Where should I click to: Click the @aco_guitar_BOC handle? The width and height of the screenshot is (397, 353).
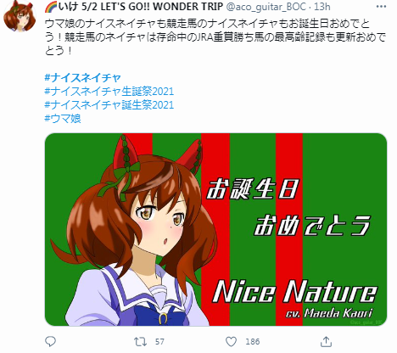pyautogui.click(x=266, y=7)
